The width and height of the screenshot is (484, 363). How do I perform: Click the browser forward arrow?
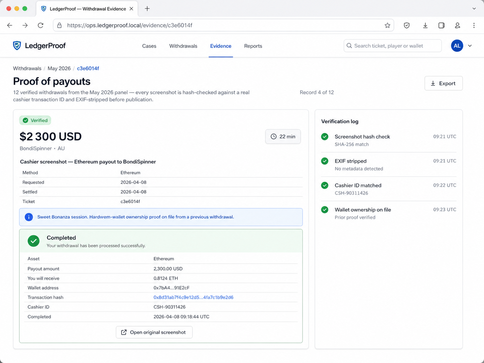(x=25, y=25)
